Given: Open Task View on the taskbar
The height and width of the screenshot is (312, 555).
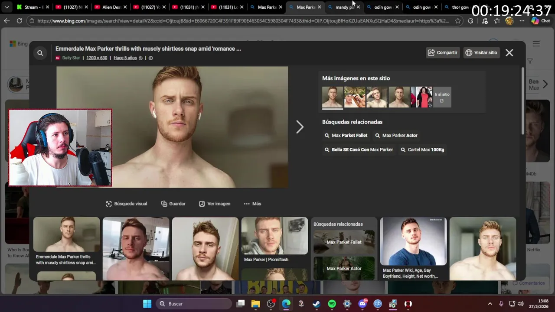Looking at the screenshot, I should (241, 304).
